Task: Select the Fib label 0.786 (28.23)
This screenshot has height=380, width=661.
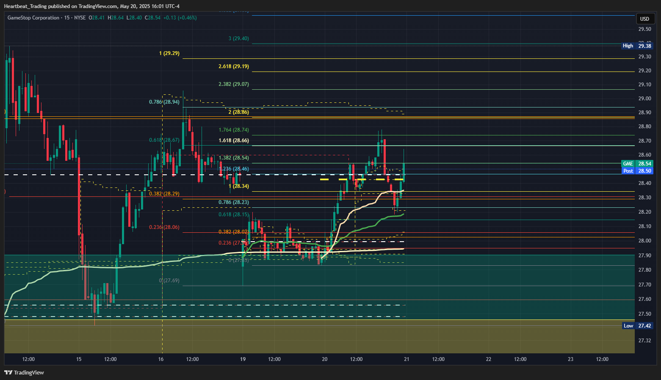Action: click(x=234, y=202)
